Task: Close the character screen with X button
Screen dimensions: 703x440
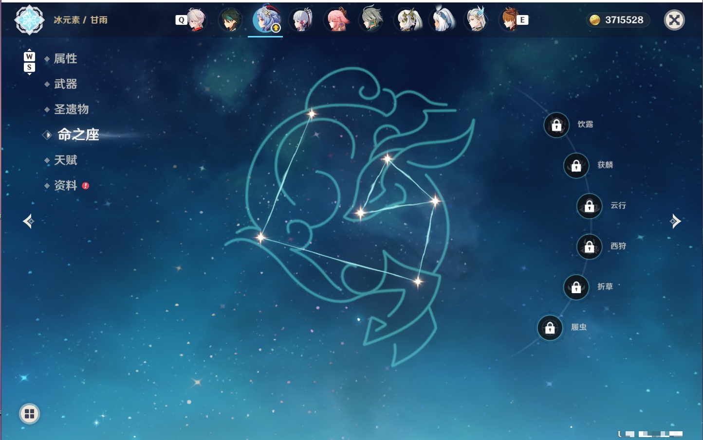Action: pyautogui.click(x=674, y=20)
